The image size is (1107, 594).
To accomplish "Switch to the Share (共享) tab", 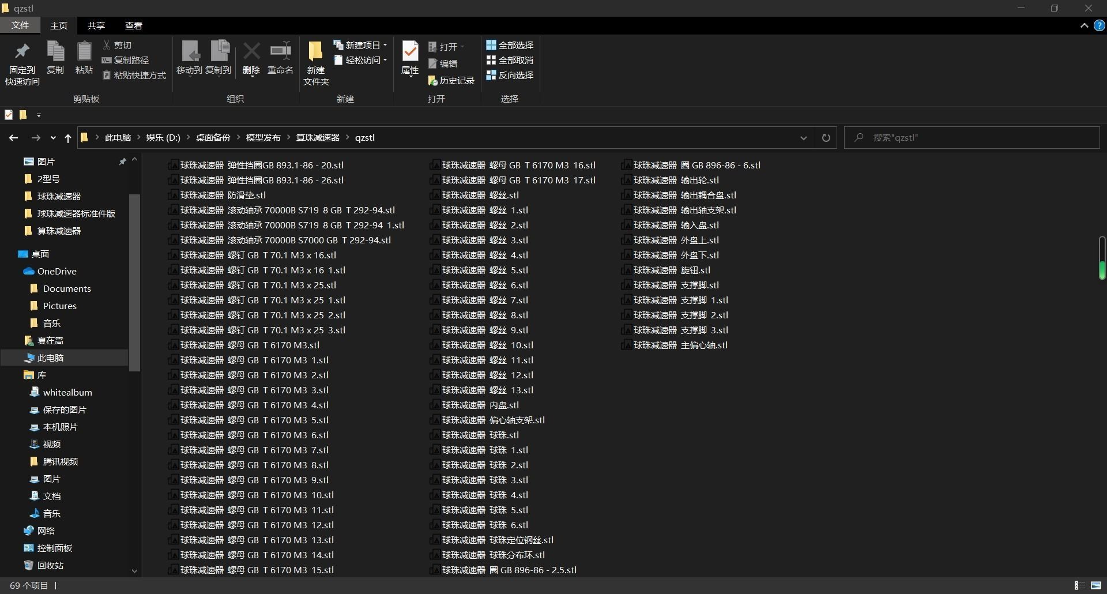I will coord(96,25).
